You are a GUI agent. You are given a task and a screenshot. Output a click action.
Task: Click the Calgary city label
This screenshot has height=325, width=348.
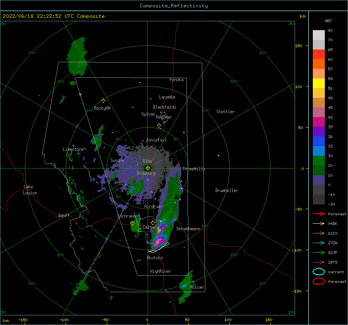pyautogui.click(x=151, y=227)
